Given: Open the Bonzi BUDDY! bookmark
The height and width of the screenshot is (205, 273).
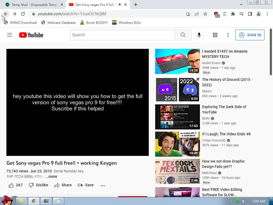Looking at the screenshot, I should (x=94, y=22).
